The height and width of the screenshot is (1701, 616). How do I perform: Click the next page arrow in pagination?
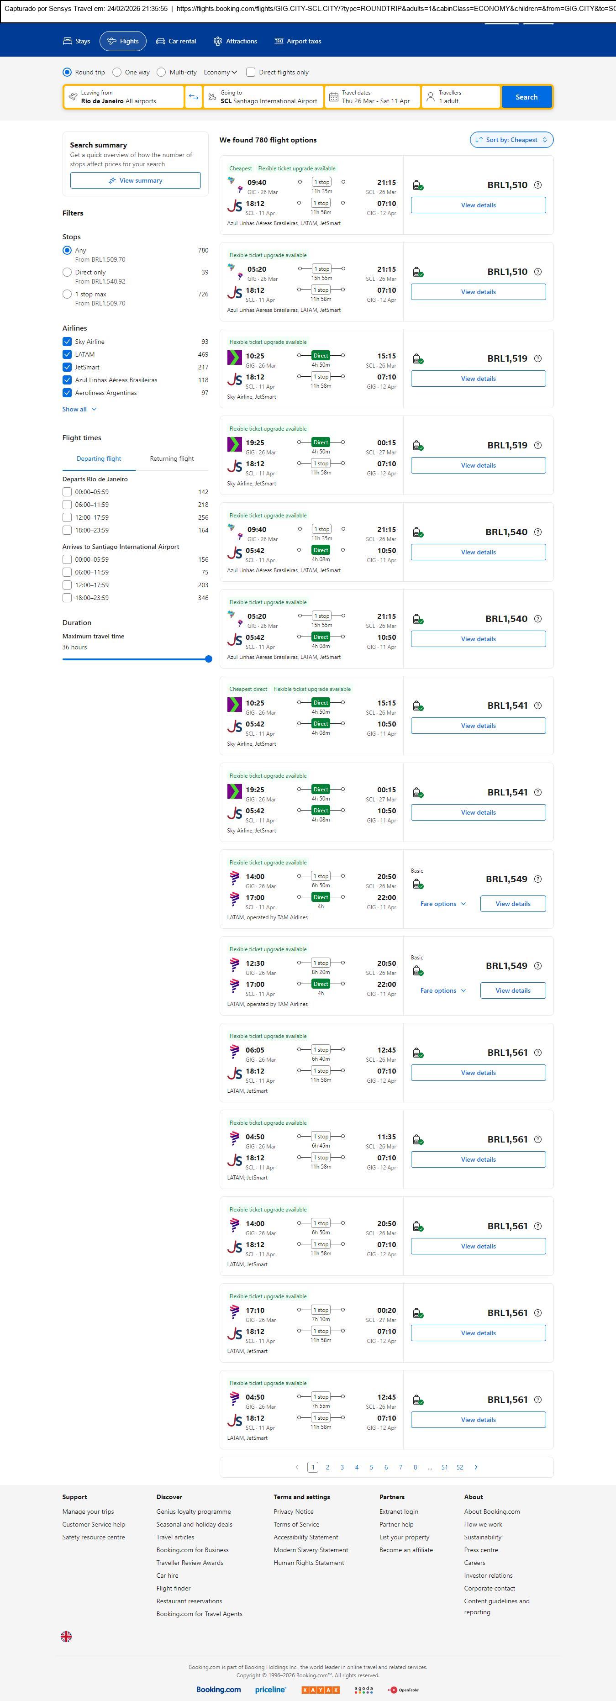476,1467
